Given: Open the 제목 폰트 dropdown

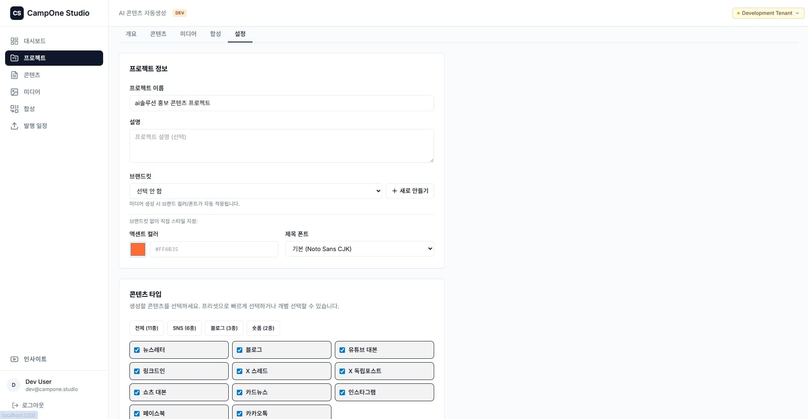Looking at the screenshot, I should 359,249.
